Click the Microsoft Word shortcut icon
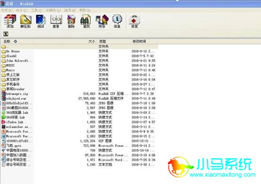The width and height of the screenshot is (261, 184). pyautogui.click(x=4, y=136)
